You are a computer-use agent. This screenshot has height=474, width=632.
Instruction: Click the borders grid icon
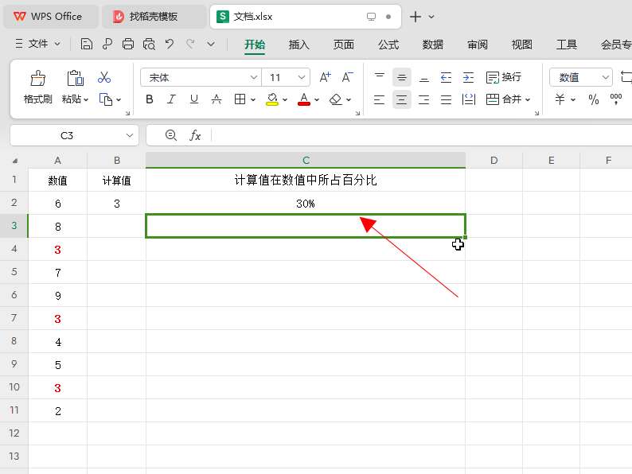point(240,99)
